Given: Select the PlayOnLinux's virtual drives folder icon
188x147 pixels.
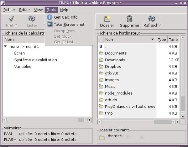Looking at the screenshot, I should 101,107.
